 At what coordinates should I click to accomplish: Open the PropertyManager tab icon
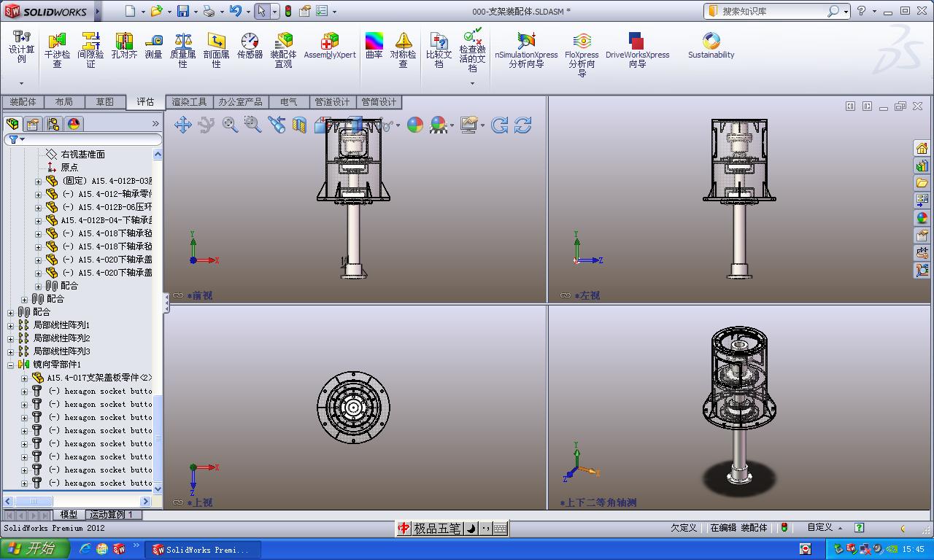coord(33,124)
